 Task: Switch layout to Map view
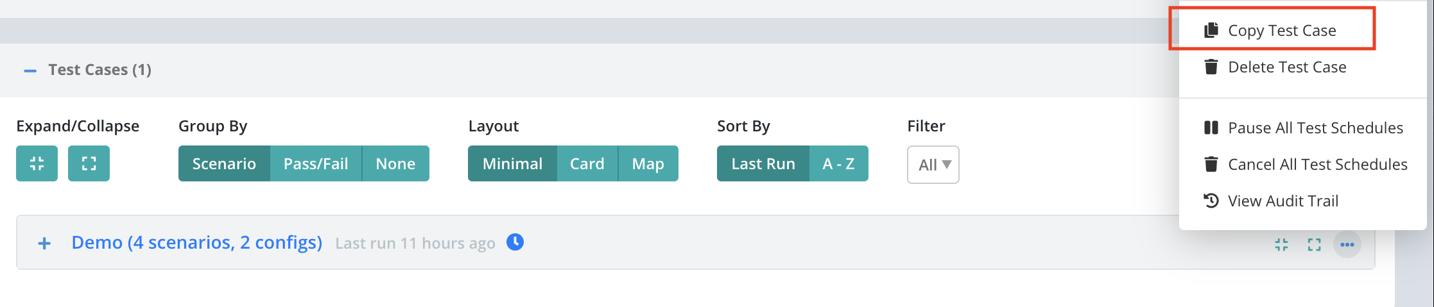[648, 163]
